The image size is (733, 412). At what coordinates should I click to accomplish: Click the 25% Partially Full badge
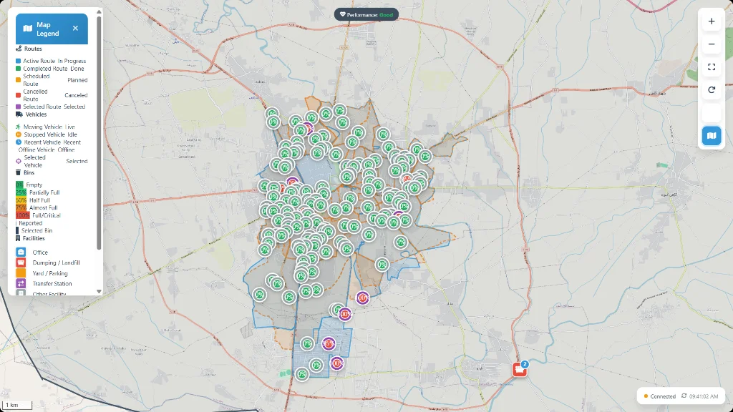click(x=21, y=192)
